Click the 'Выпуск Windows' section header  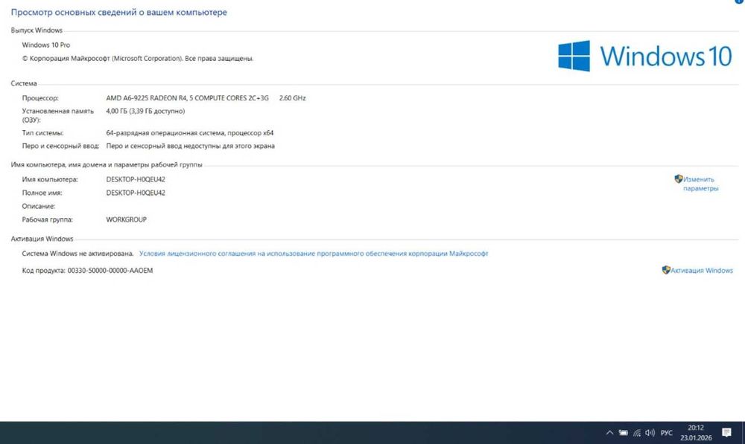[x=37, y=30]
